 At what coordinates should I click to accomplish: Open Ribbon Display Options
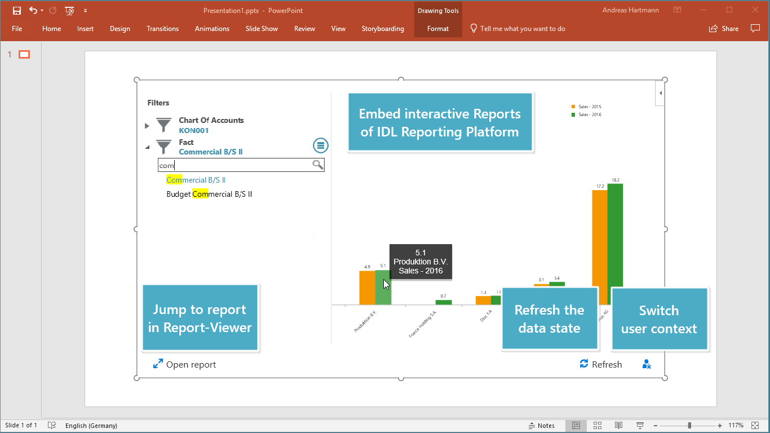click(677, 10)
